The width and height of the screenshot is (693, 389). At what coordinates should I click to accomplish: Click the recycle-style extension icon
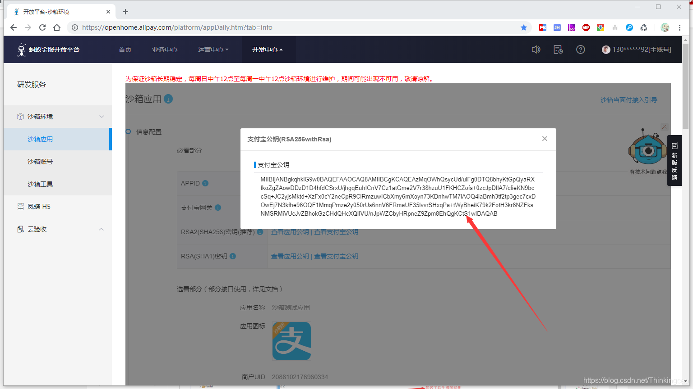[644, 27]
